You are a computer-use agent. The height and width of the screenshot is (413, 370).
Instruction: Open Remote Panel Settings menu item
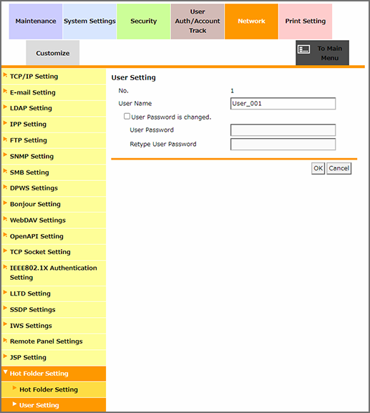(54, 341)
